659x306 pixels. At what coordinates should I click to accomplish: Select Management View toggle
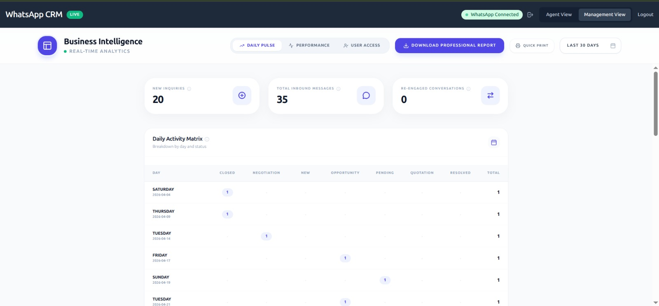tap(604, 14)
